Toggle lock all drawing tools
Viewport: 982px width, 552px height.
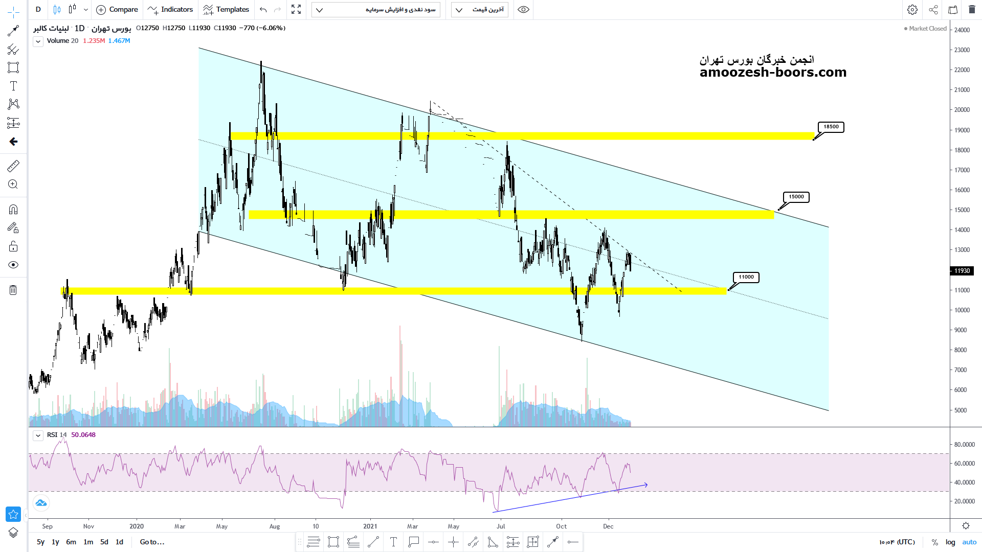tap(13, 247)
